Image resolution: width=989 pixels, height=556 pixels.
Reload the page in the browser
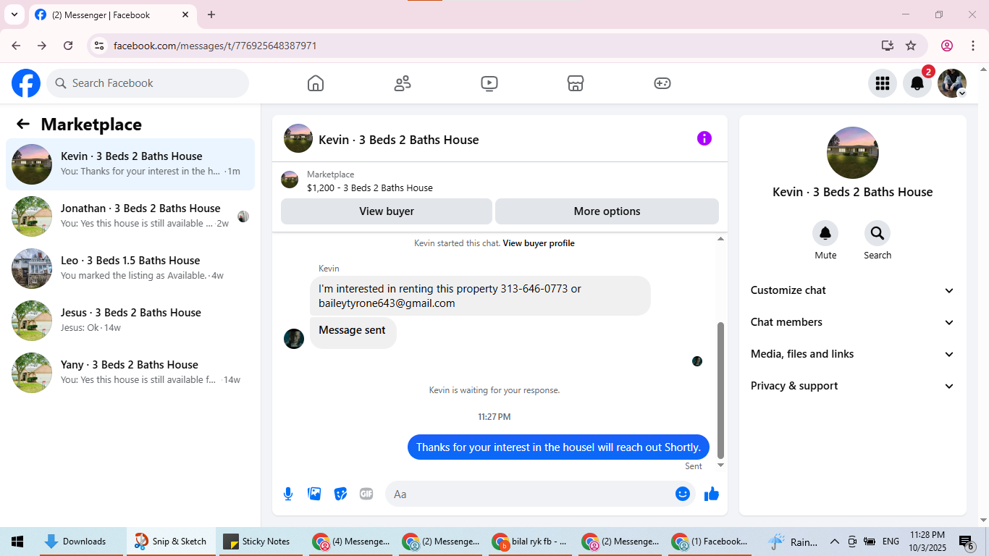[68, 46]
